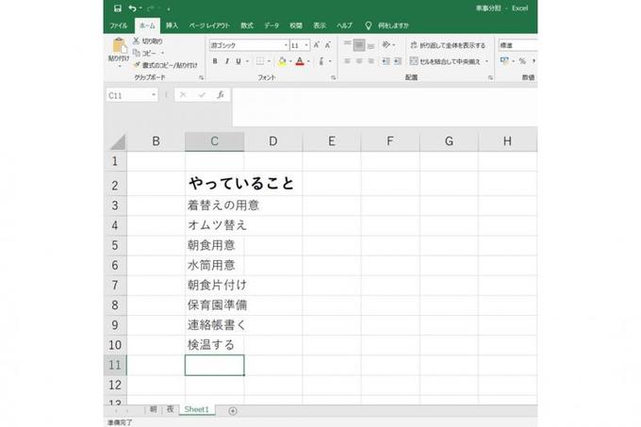Click Wrap Text (折り返して全体を表示する)

448,45
